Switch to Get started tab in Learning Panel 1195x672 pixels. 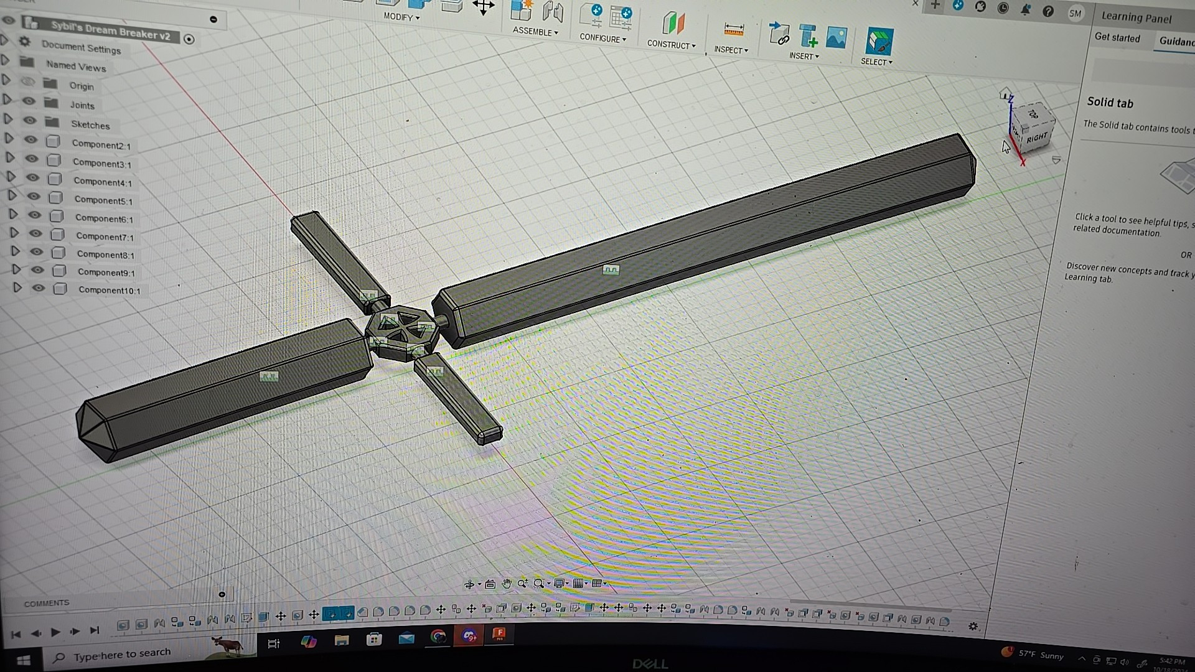[1117, 37]
